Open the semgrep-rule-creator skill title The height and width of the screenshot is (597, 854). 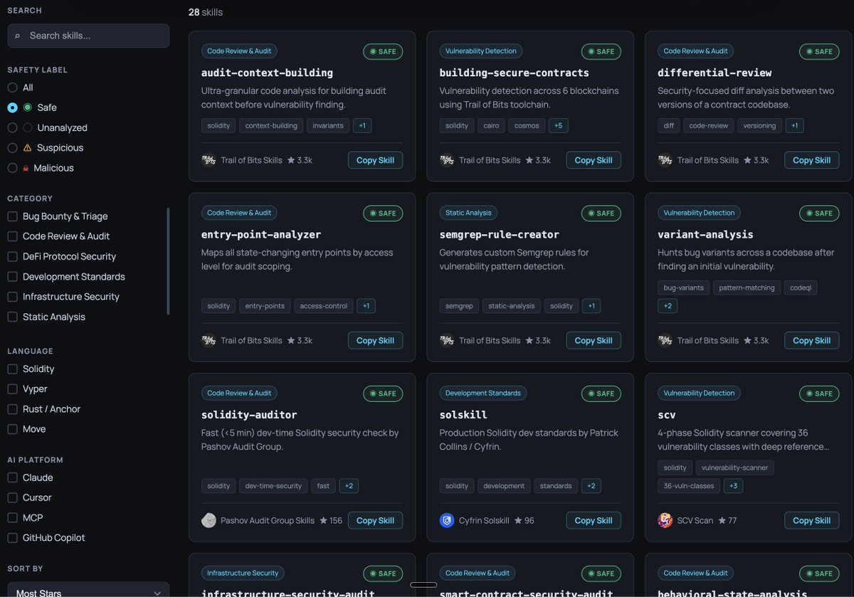(x=500, y=234)
